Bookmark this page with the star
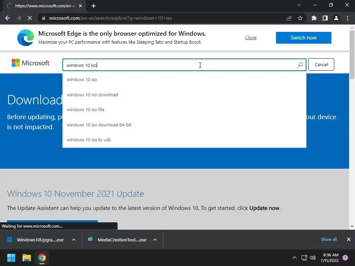 (300, 18)
